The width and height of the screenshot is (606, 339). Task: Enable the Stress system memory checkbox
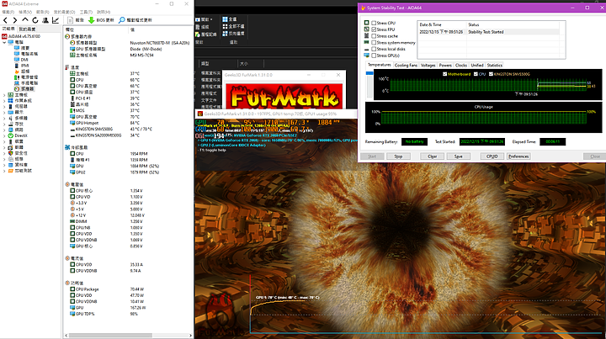[x=374, y=42]
